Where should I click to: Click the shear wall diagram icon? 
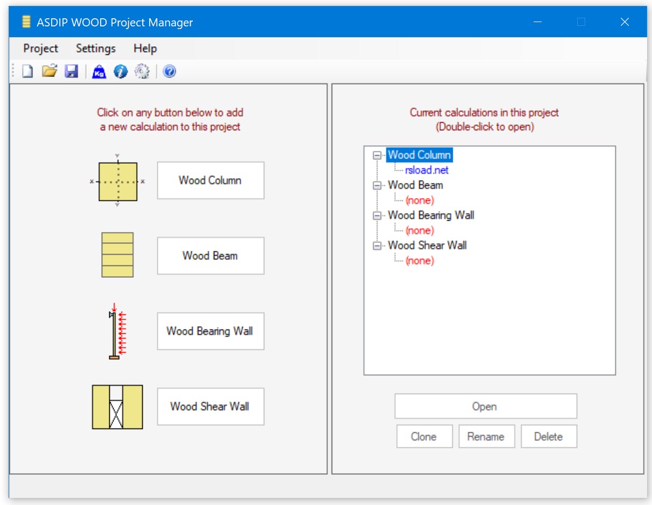[x=117, y=407]
